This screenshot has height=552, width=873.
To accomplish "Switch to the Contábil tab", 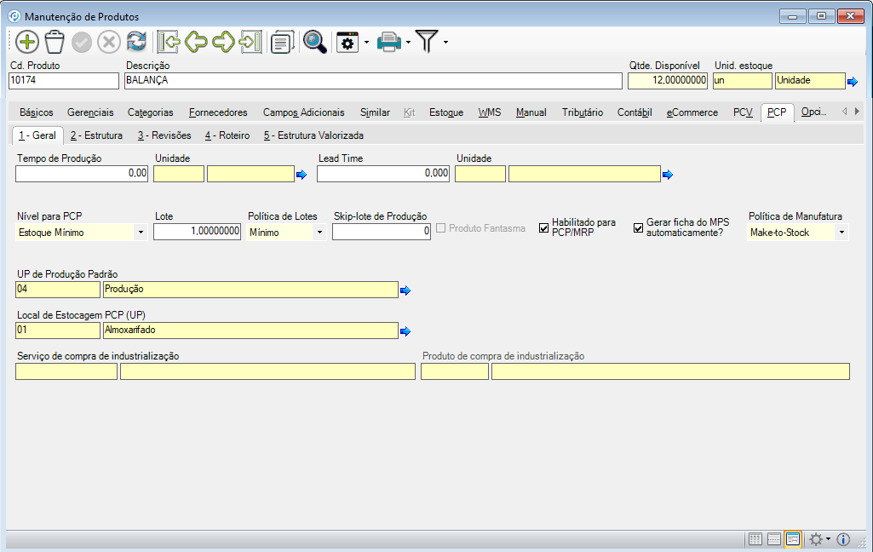I will coord(635,112).
